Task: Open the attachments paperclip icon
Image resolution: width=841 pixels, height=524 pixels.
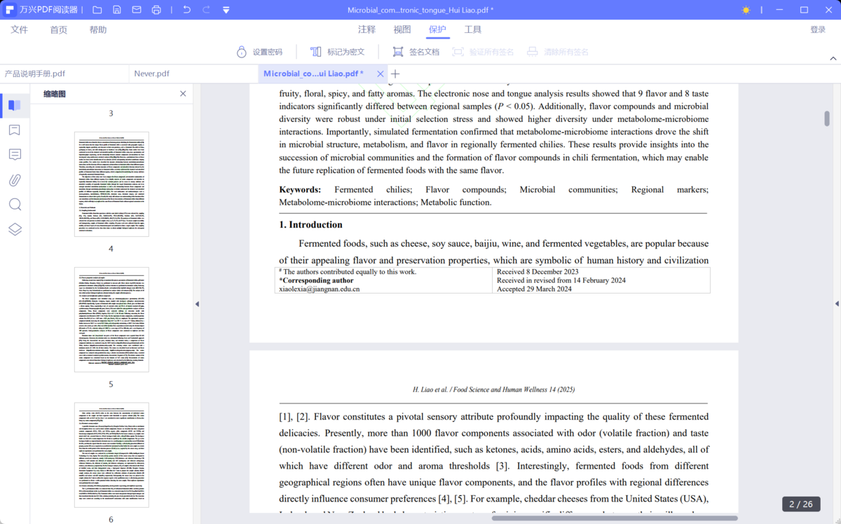Action: [15, 180]
